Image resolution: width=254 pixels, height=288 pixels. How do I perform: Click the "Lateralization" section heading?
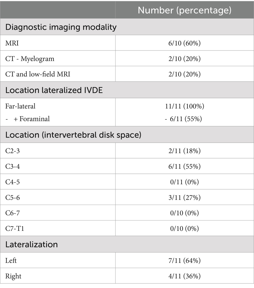coord(32,244)
